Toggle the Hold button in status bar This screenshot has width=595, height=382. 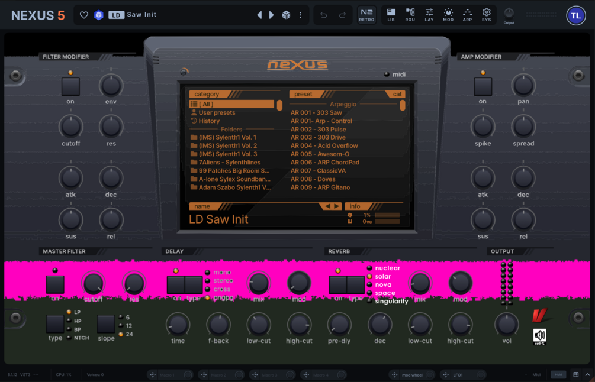558,375
